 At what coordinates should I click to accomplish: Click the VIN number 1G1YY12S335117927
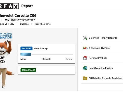[x=23, y=20]
